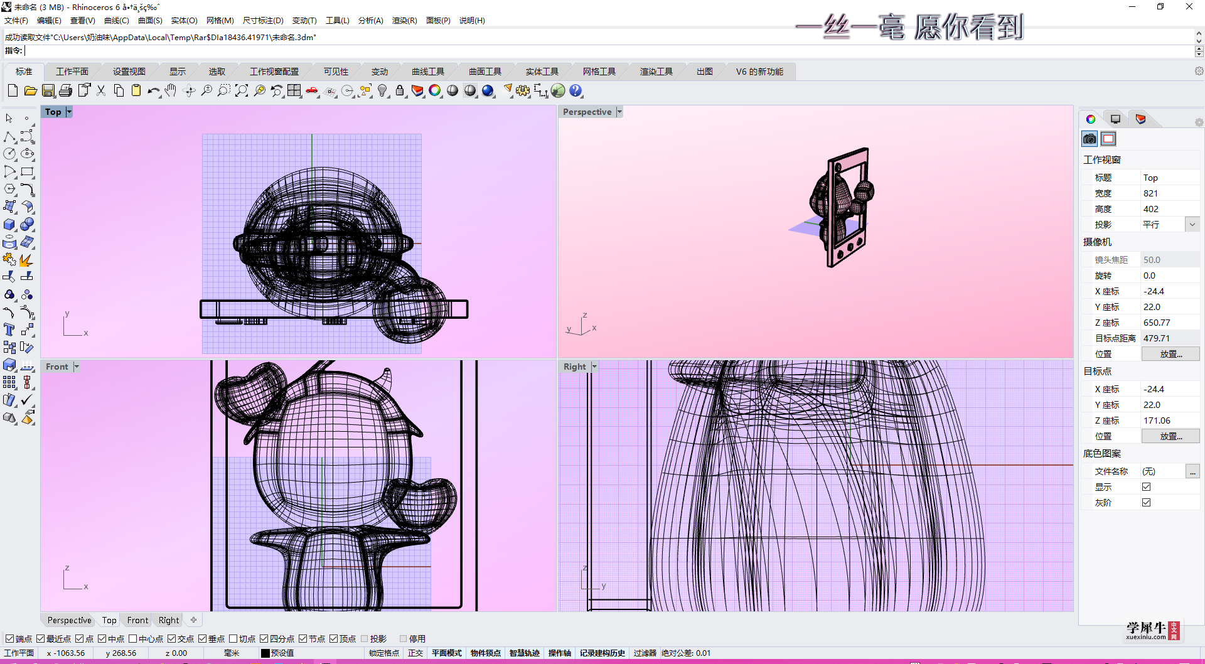Browse wallpaper file with the … button
This screenshot has width=1205, height=664.
[x=1192, y=471]
